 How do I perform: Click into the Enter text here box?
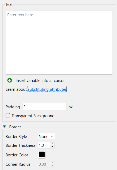click(59, 42)
